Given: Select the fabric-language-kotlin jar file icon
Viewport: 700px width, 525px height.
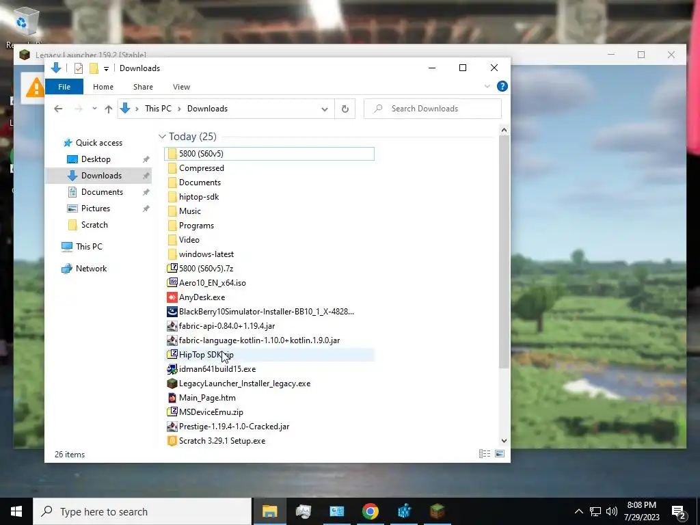Looking at the screenshot, I should point(172,340).
